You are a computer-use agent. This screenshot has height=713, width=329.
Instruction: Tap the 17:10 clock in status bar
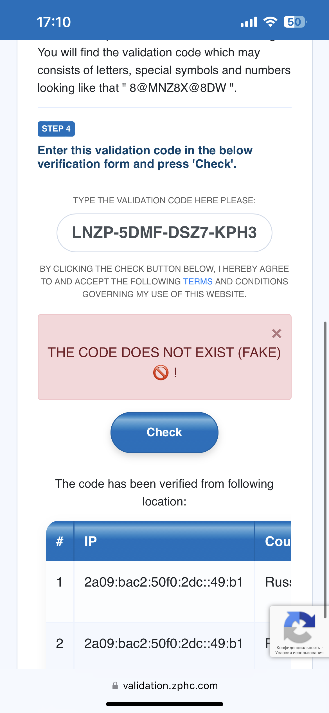54,22
